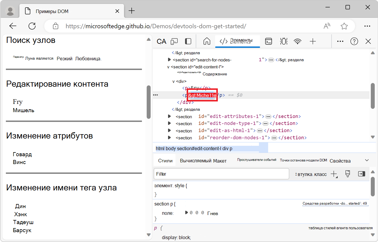Click the DevTools dock position icon
This screenshot has height=242, width=378.
coord(188,41)
